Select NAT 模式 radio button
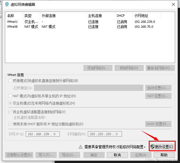180x163 pixels. [x=10, y=96]
